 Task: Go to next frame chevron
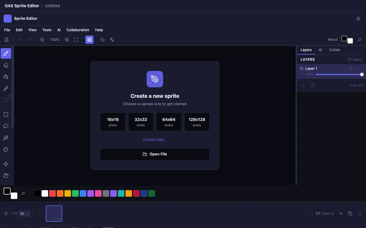pos(306,214)
